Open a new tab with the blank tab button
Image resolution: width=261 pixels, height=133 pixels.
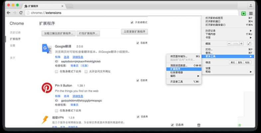click(69, 6)
